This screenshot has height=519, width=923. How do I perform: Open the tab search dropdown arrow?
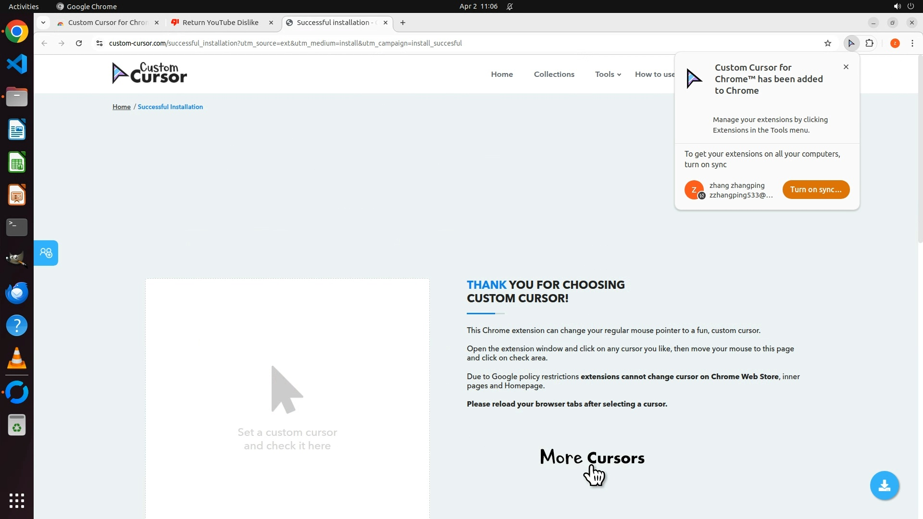(43, 23)
